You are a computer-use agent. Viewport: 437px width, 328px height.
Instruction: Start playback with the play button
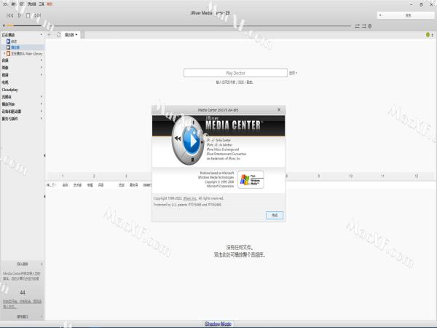(x=20, y=15)
